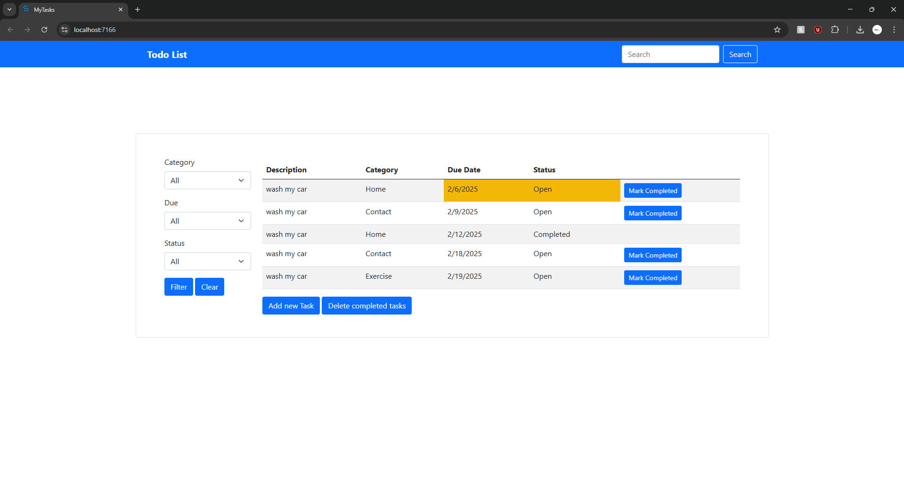904x485 pixels.
Task: Click the Todo List brand link
Action: pos(167,55)
